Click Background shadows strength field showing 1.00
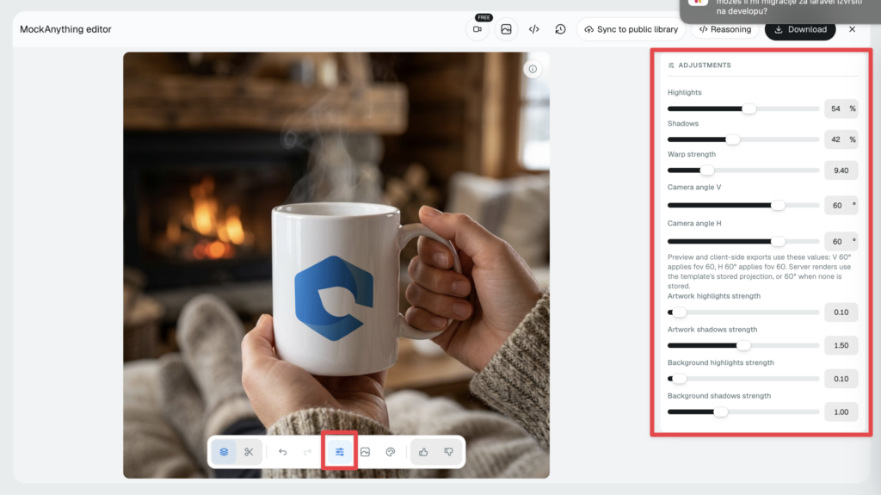881x495 pixels. coord(841,411)
